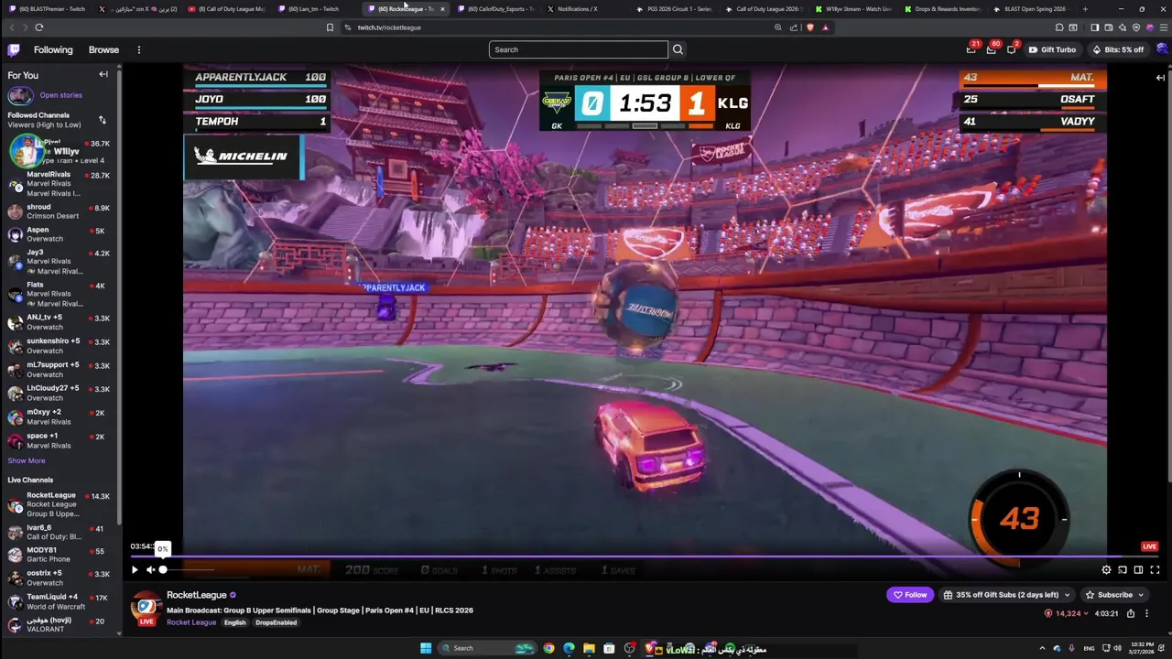Screen dimensions: 1172x659
Task: Toggle the player mute speaker button
Action: coord(151,570)
